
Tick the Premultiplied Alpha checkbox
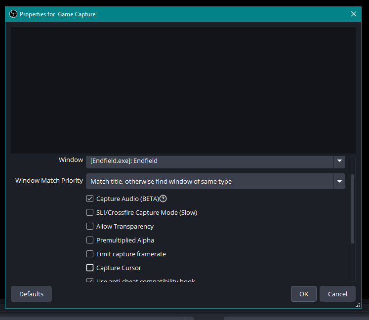click(x=90, y=240)
